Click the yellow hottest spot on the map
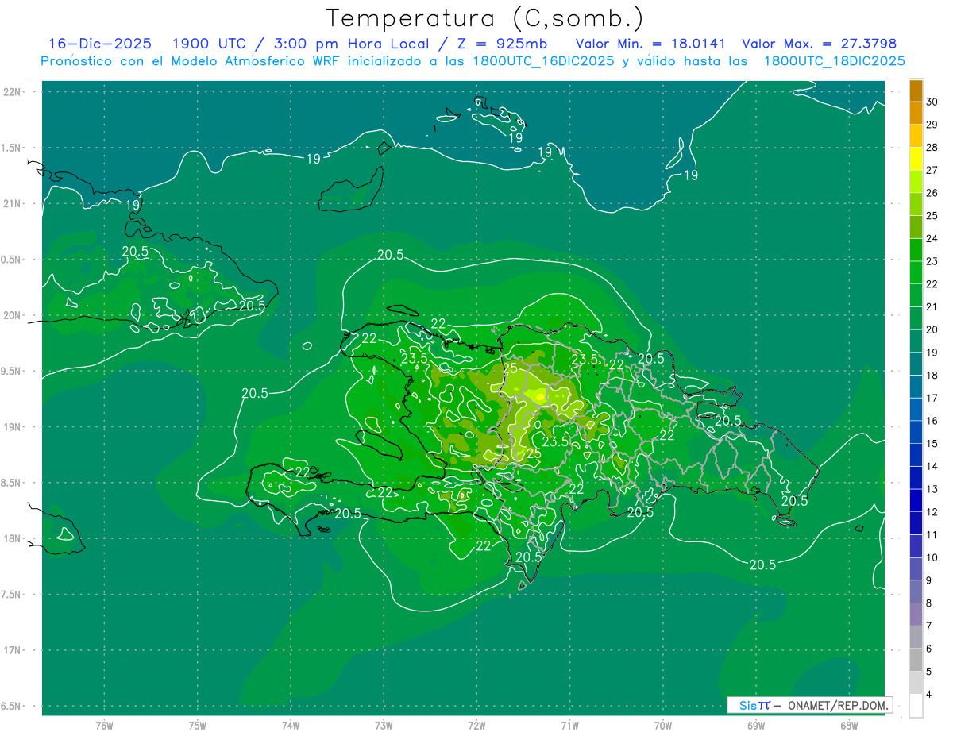Viewport: 953px width, 736px height. [539, 395]
